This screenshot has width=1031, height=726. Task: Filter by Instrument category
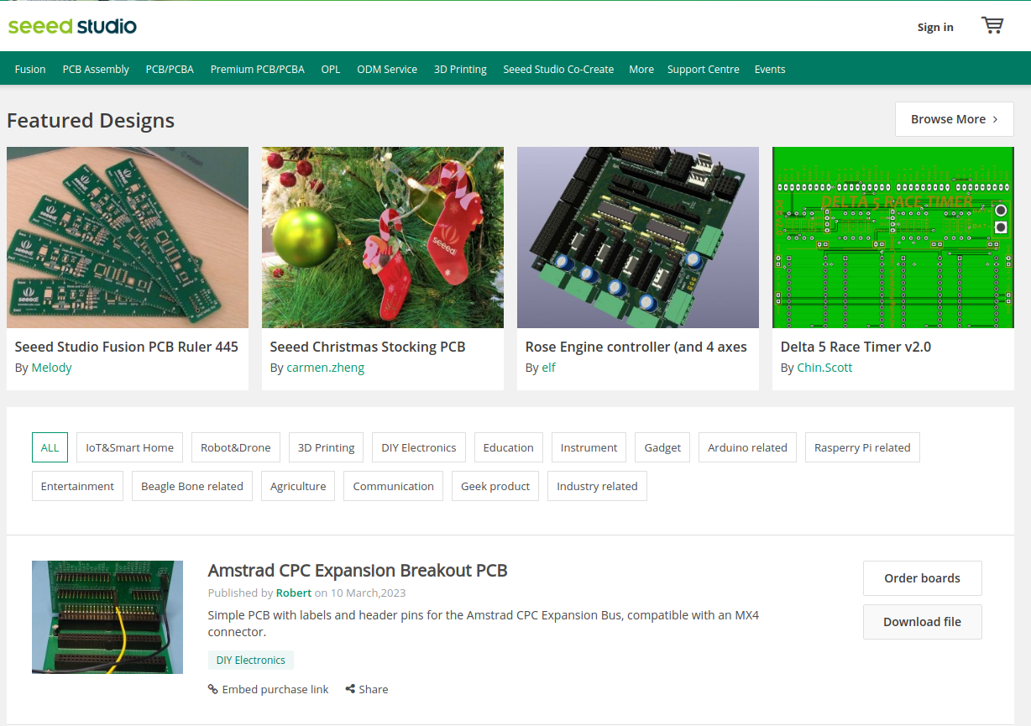pyautogui.click(x=589, y=447)
